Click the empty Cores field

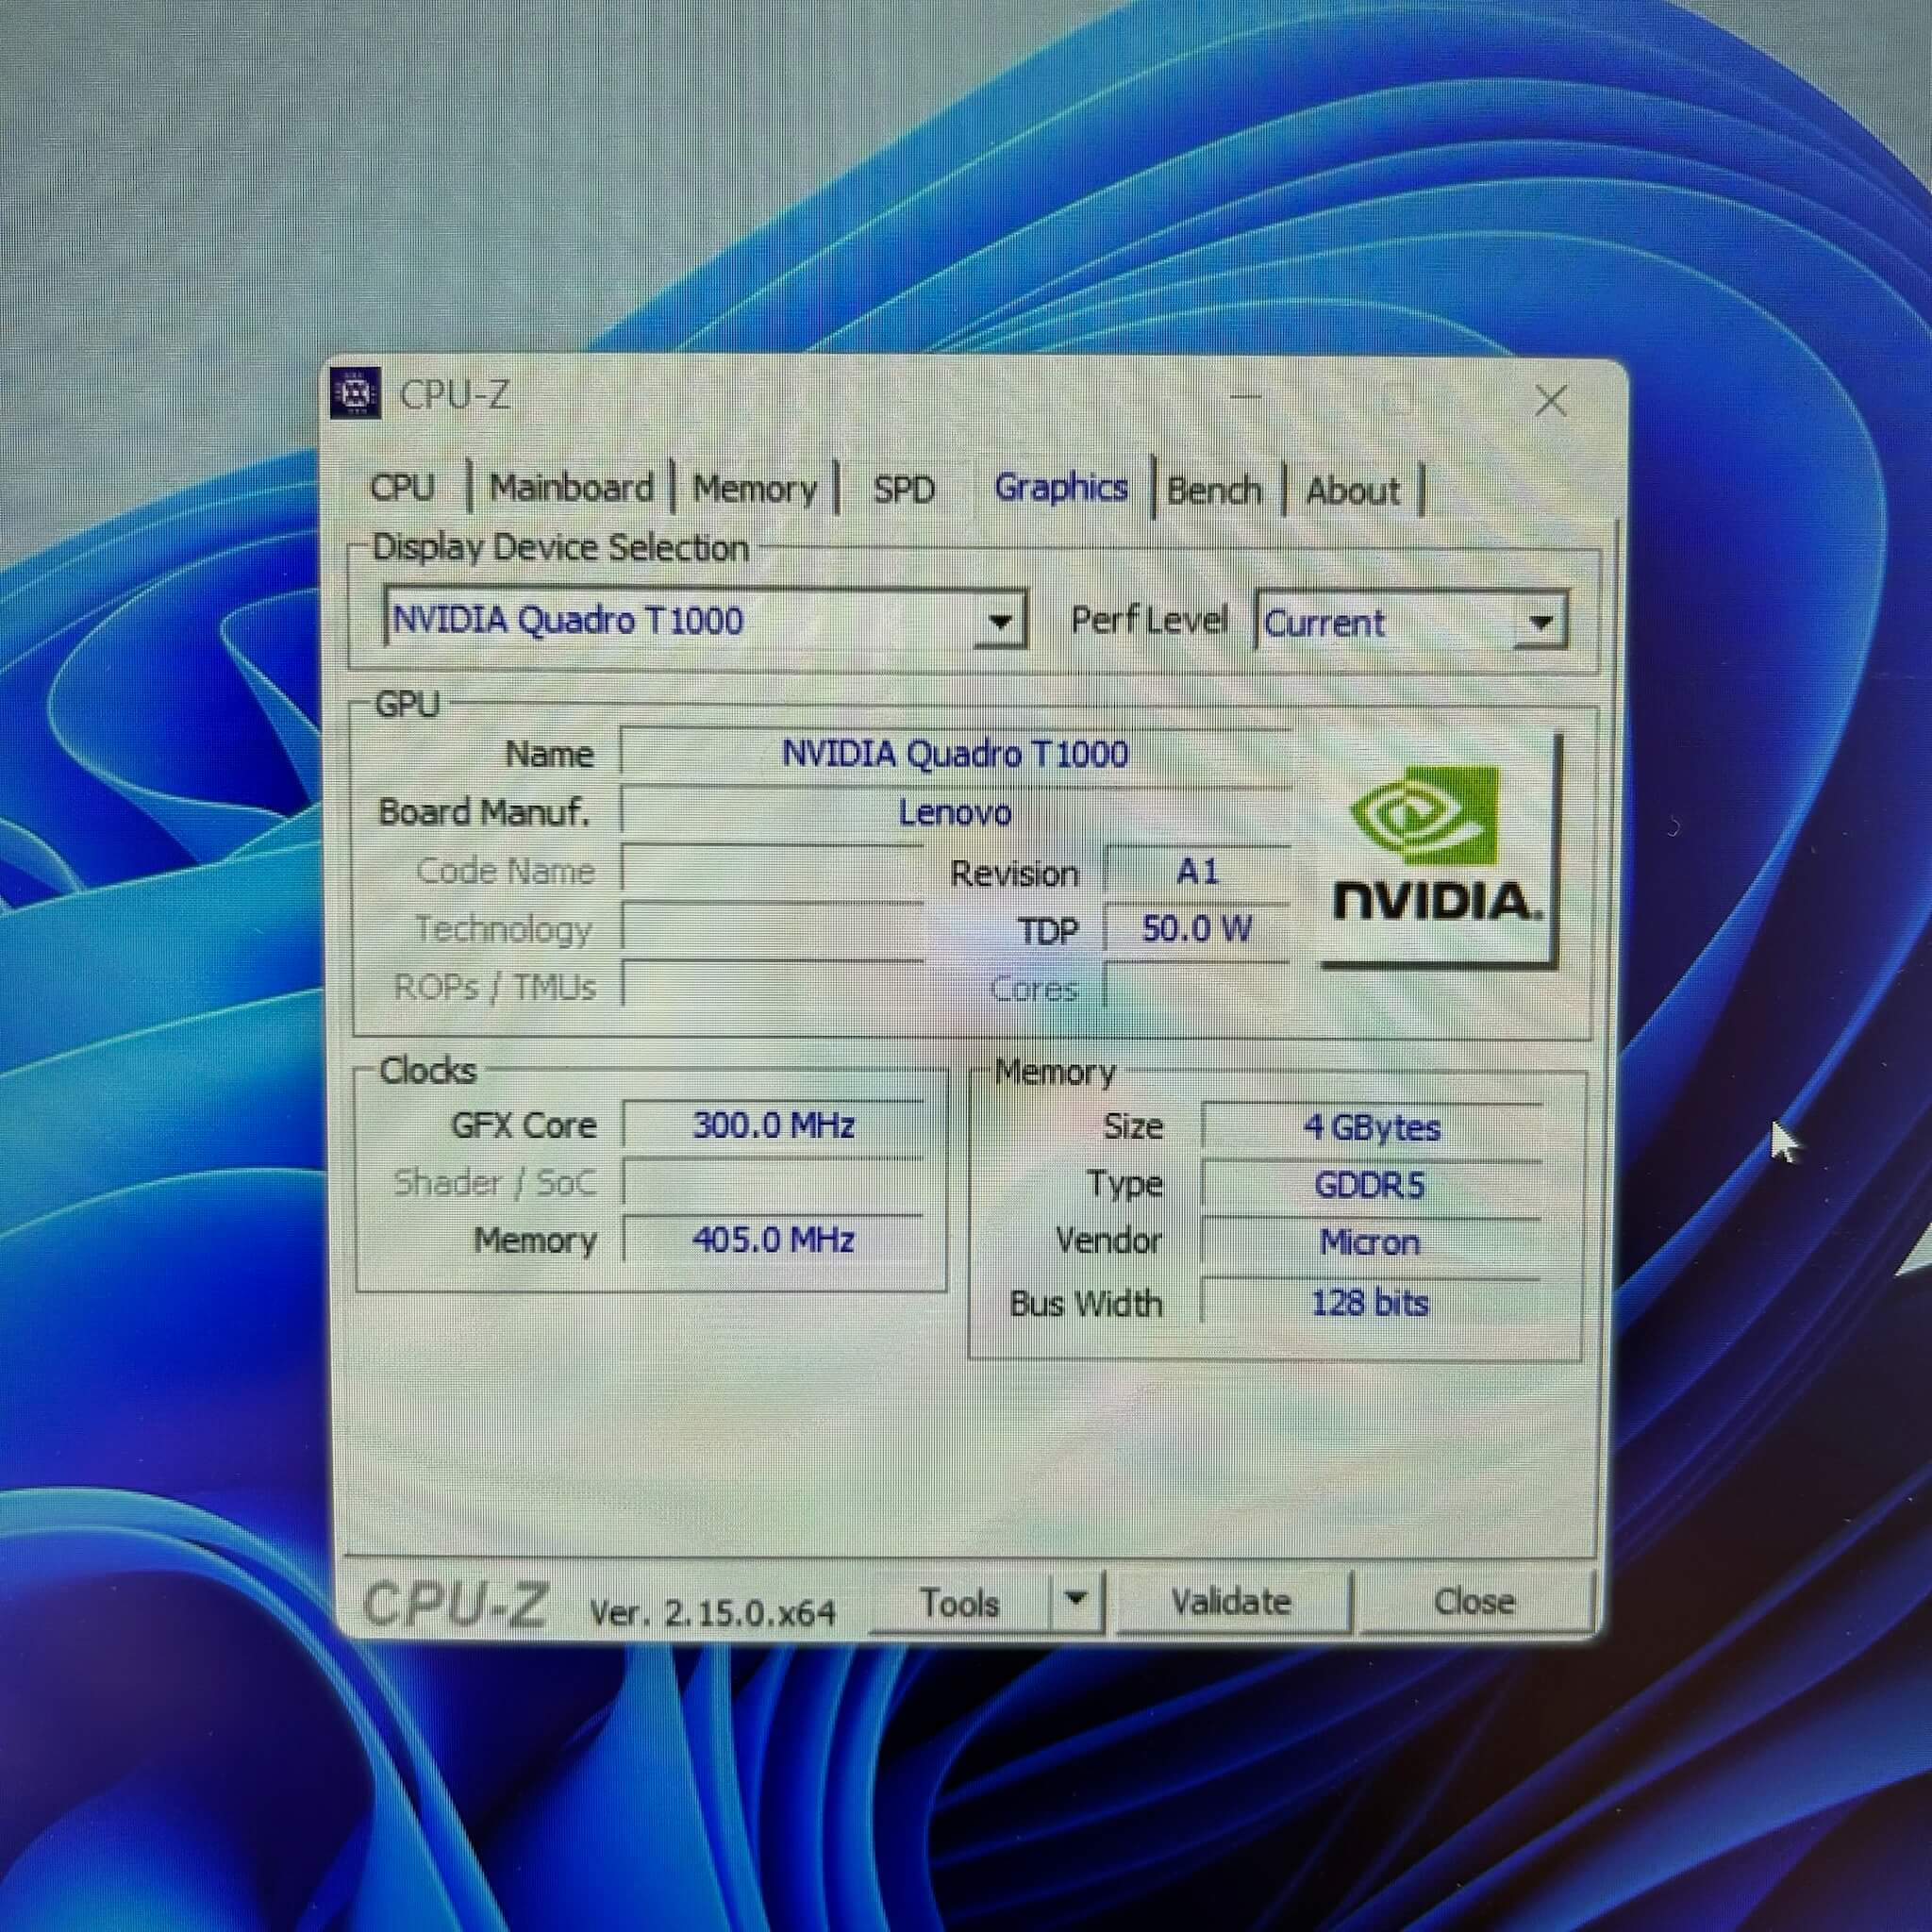[1197, 987]
